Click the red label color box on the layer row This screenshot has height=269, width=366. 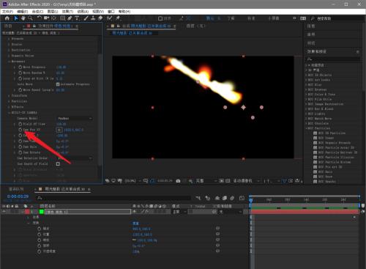tap(27, 212)
